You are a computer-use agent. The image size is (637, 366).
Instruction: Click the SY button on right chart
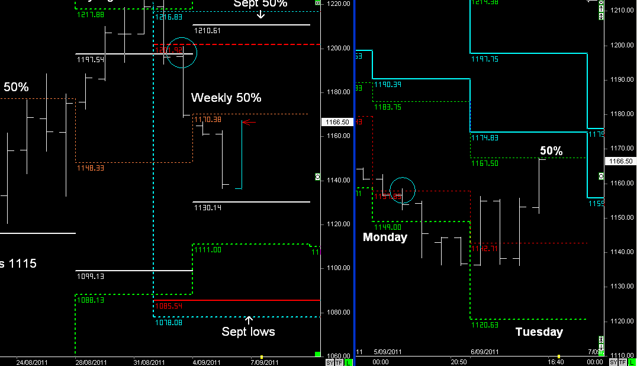click(613, 362)
